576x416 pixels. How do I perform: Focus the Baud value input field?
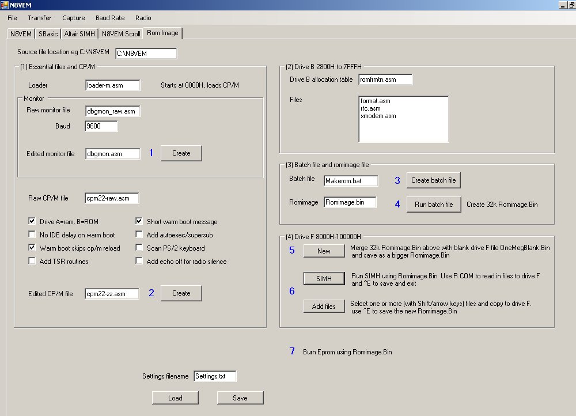[101, 126]
